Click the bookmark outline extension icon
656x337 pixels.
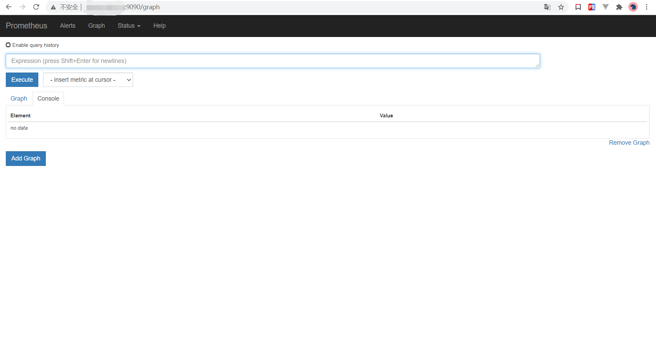click(578, 7)
